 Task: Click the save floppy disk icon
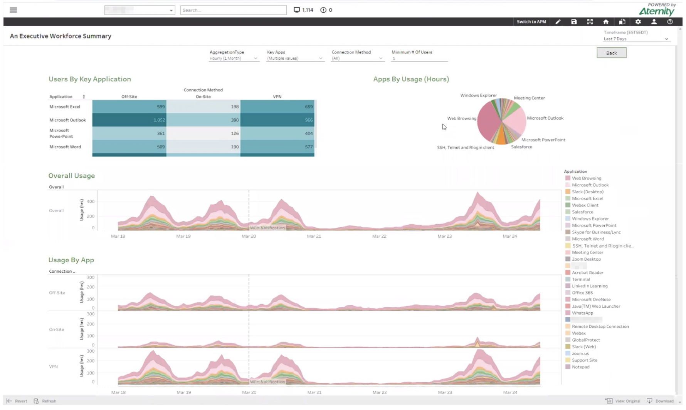(574, 22)
